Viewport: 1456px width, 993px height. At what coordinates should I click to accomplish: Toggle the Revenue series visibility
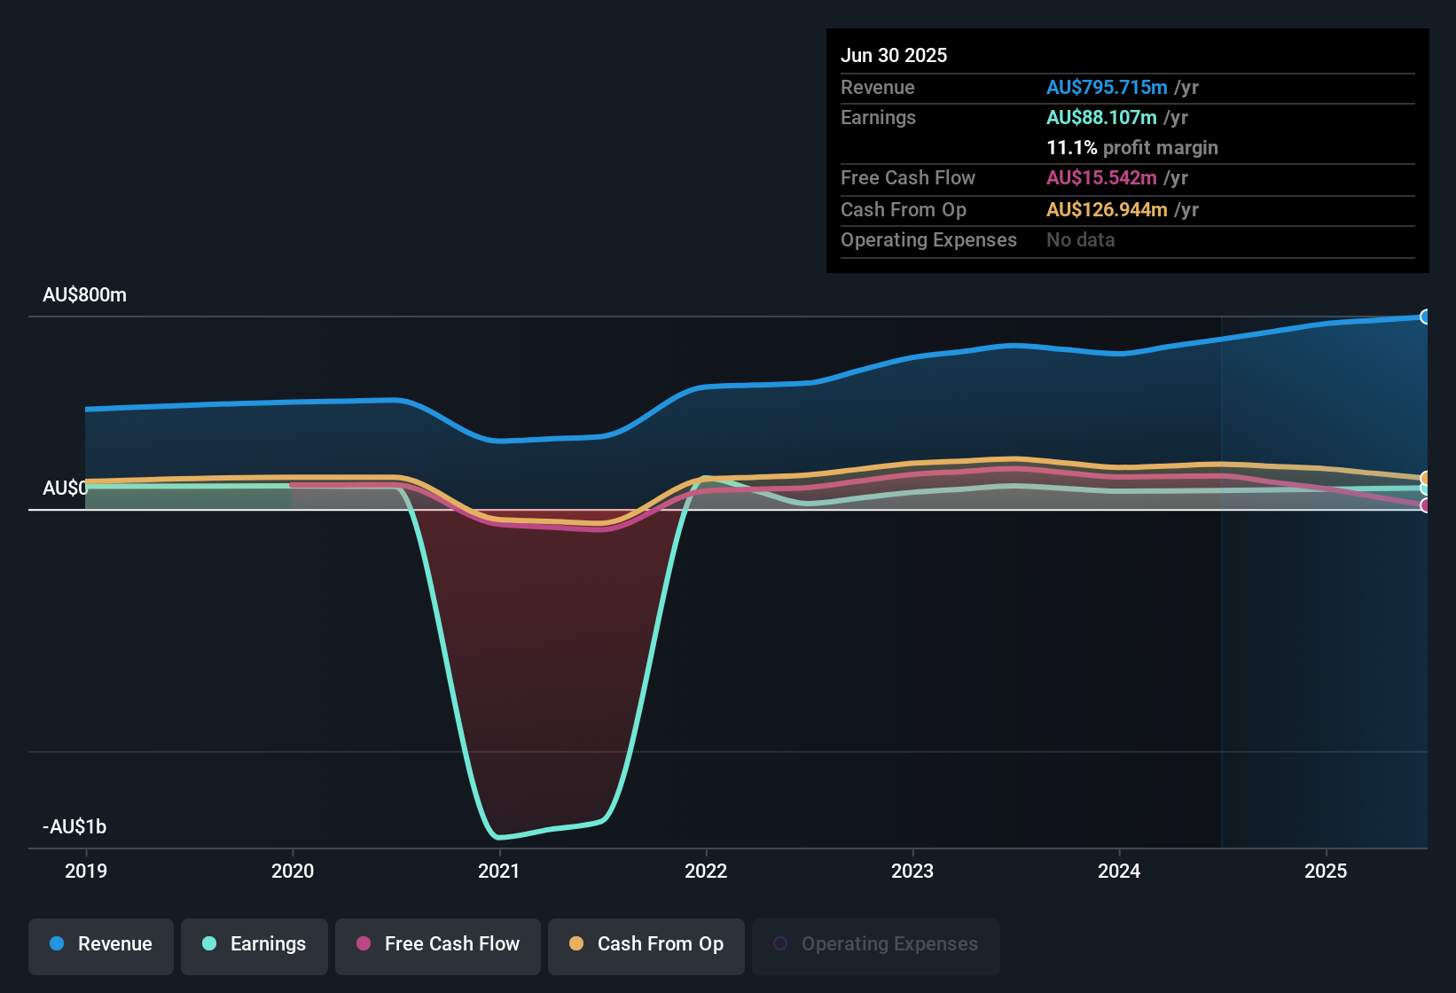click(x=100, y=944)
